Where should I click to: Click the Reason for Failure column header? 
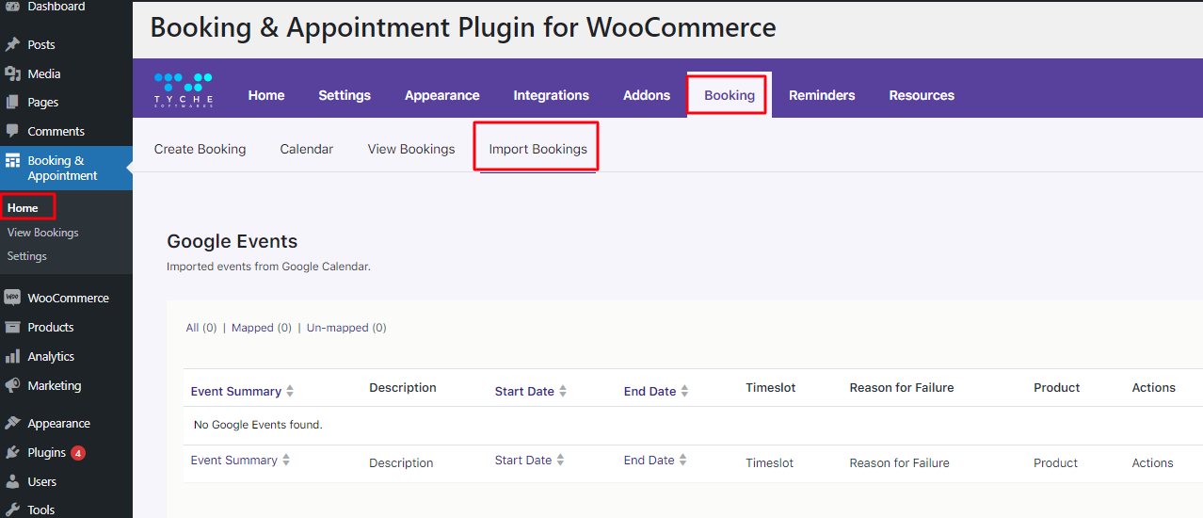point(902,387)
